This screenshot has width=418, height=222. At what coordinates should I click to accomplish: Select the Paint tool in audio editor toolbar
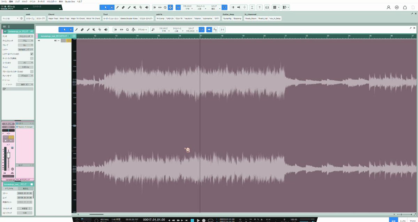tap(77, 30)
